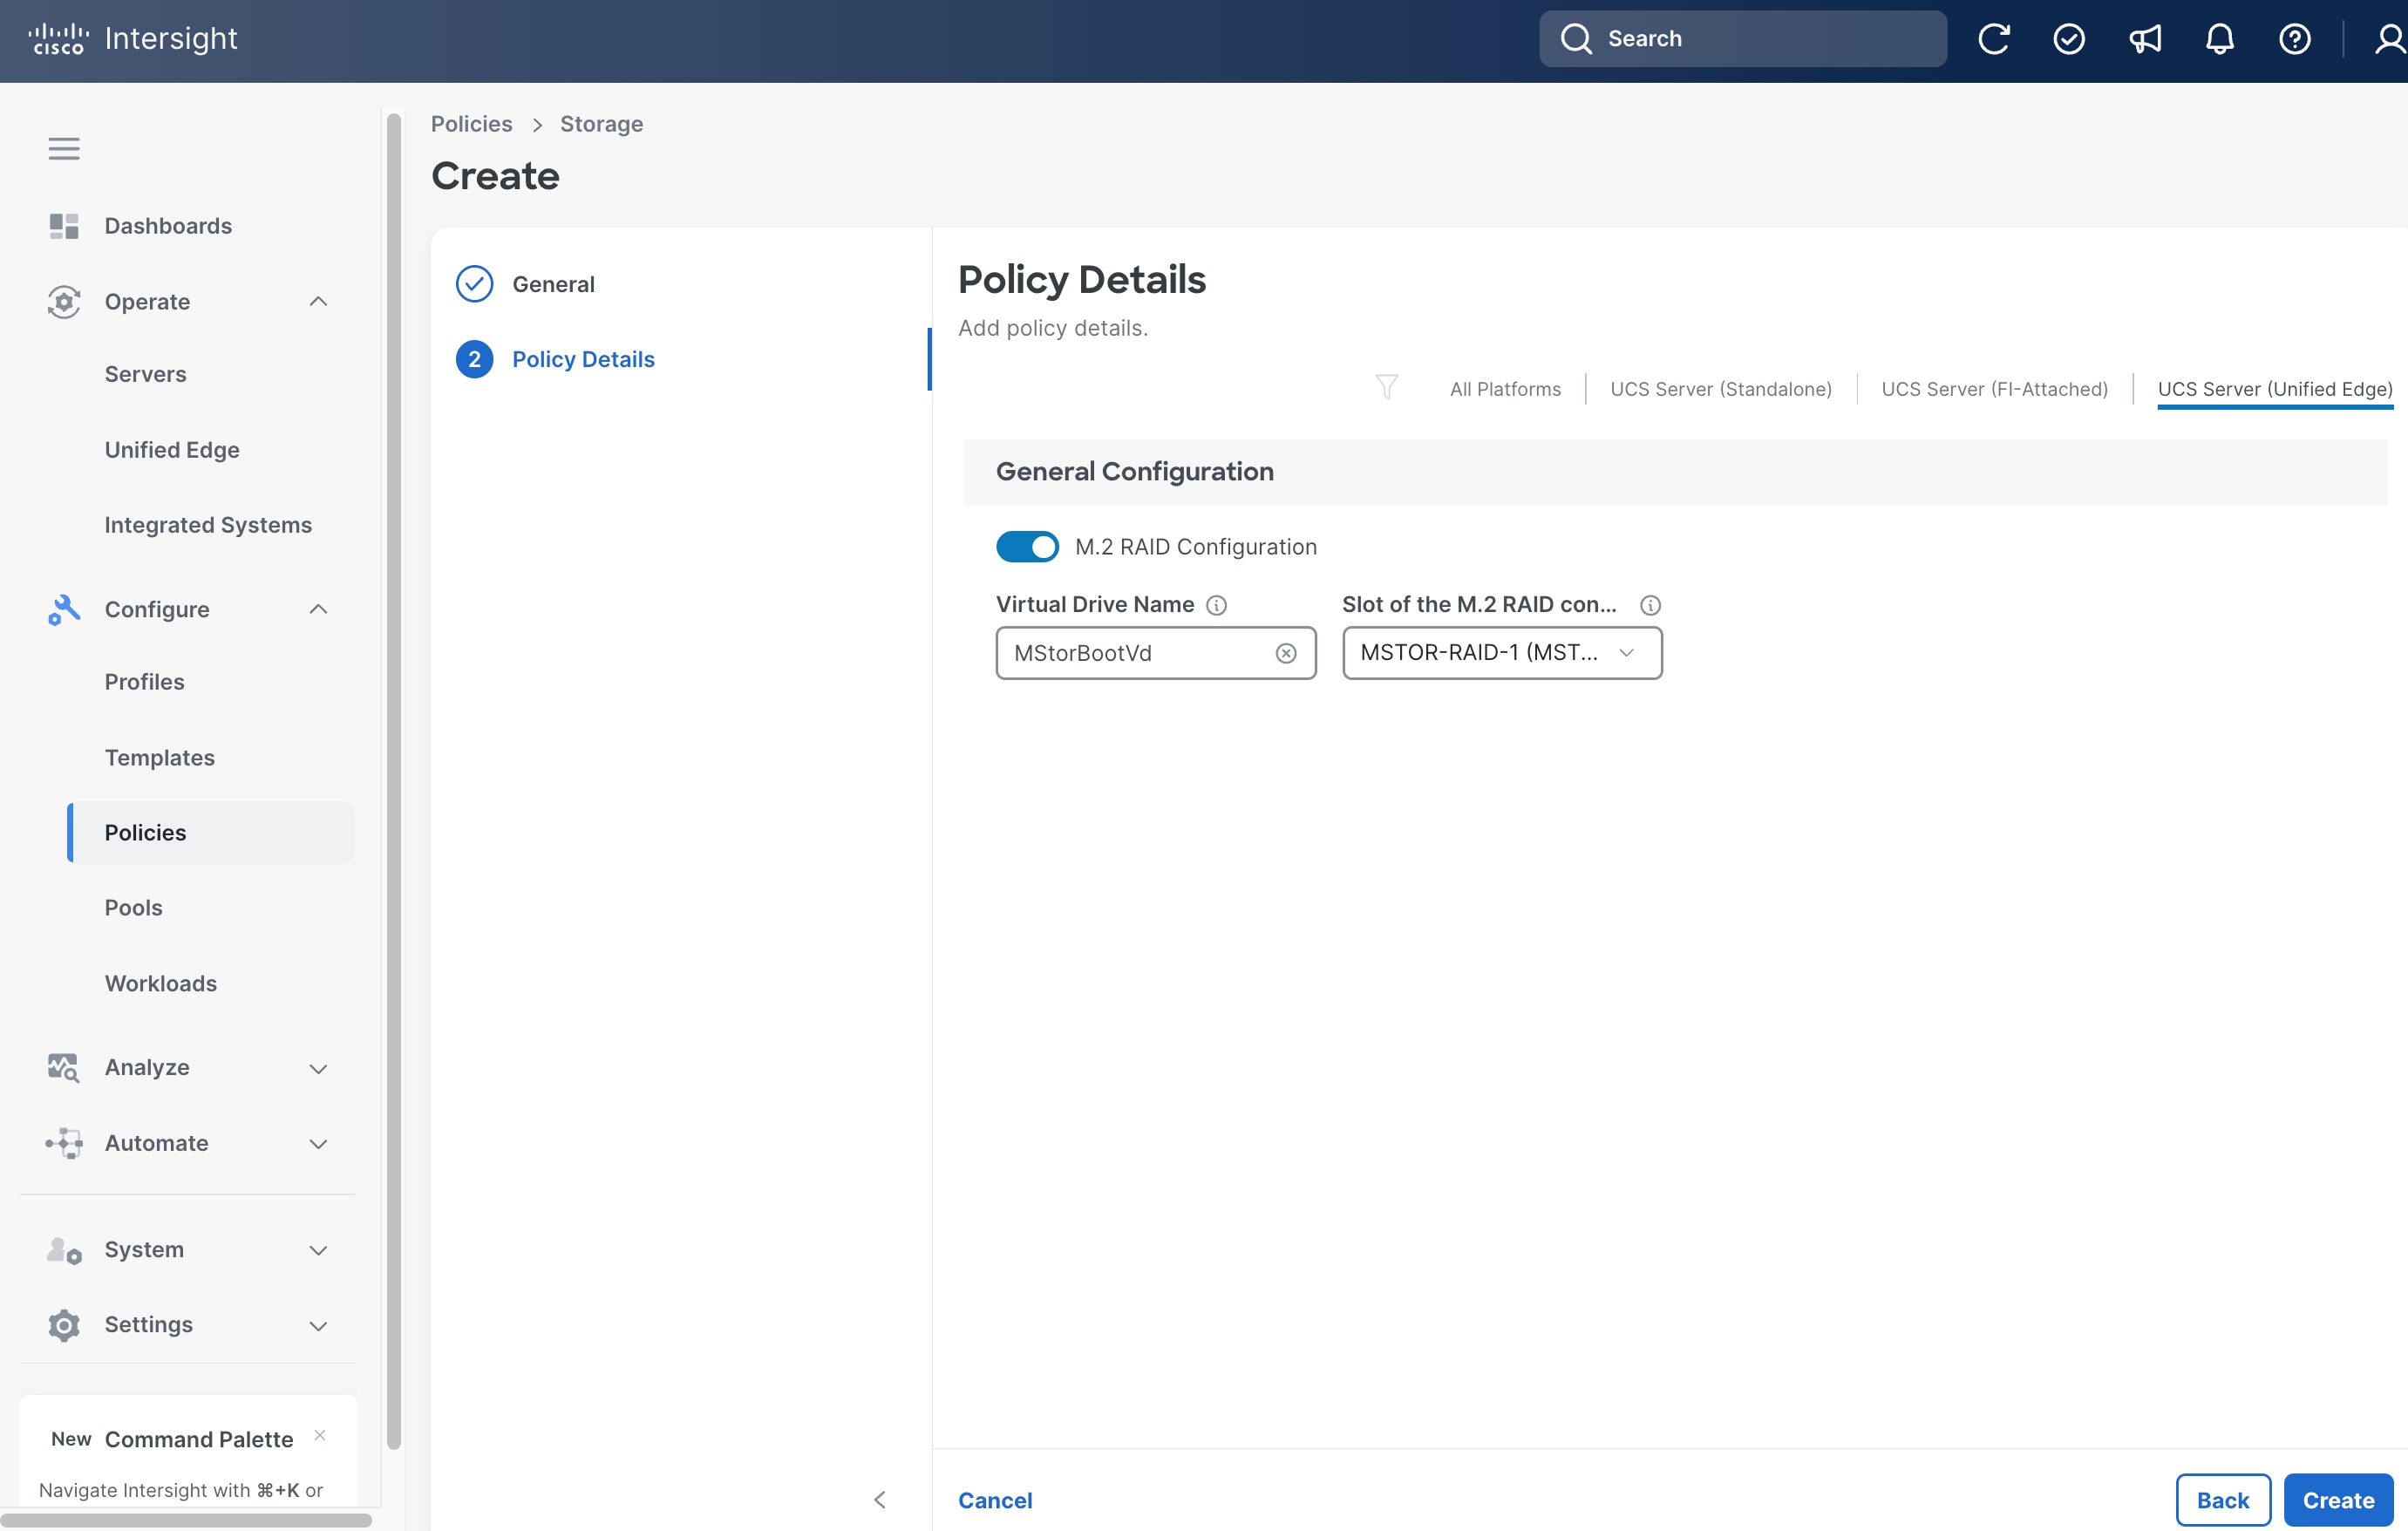Select UCS Server (Standalone) tab
The height and width of the screenshot is (1531, 2408).
tap(1720, 389)
